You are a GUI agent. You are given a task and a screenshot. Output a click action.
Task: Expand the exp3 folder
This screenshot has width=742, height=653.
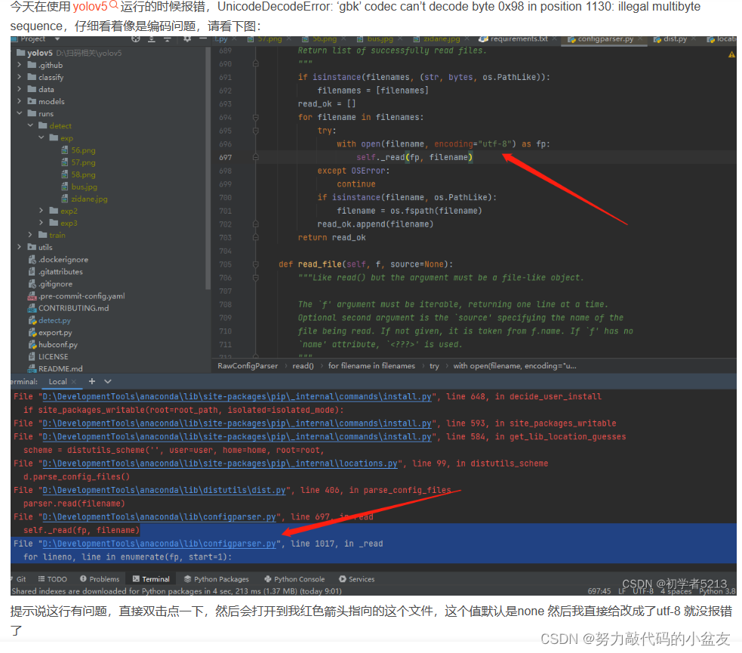[42, 223]
